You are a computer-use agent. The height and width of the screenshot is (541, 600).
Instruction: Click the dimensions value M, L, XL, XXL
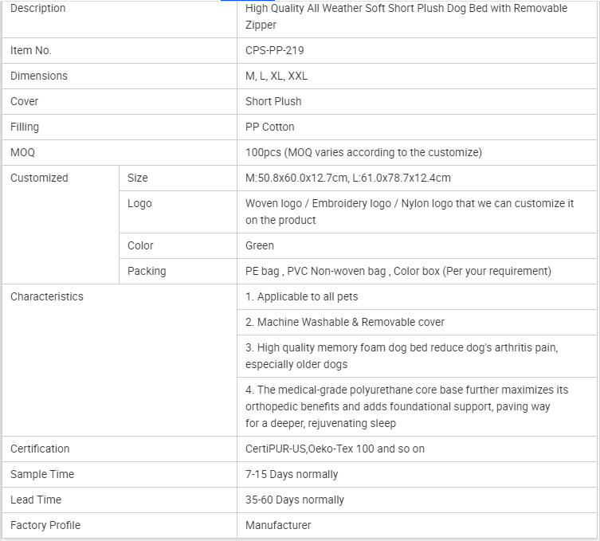coord(276,76)
